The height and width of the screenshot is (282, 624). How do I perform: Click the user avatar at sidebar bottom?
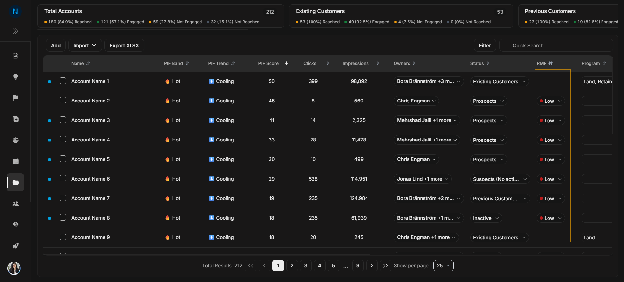[14, 268]
